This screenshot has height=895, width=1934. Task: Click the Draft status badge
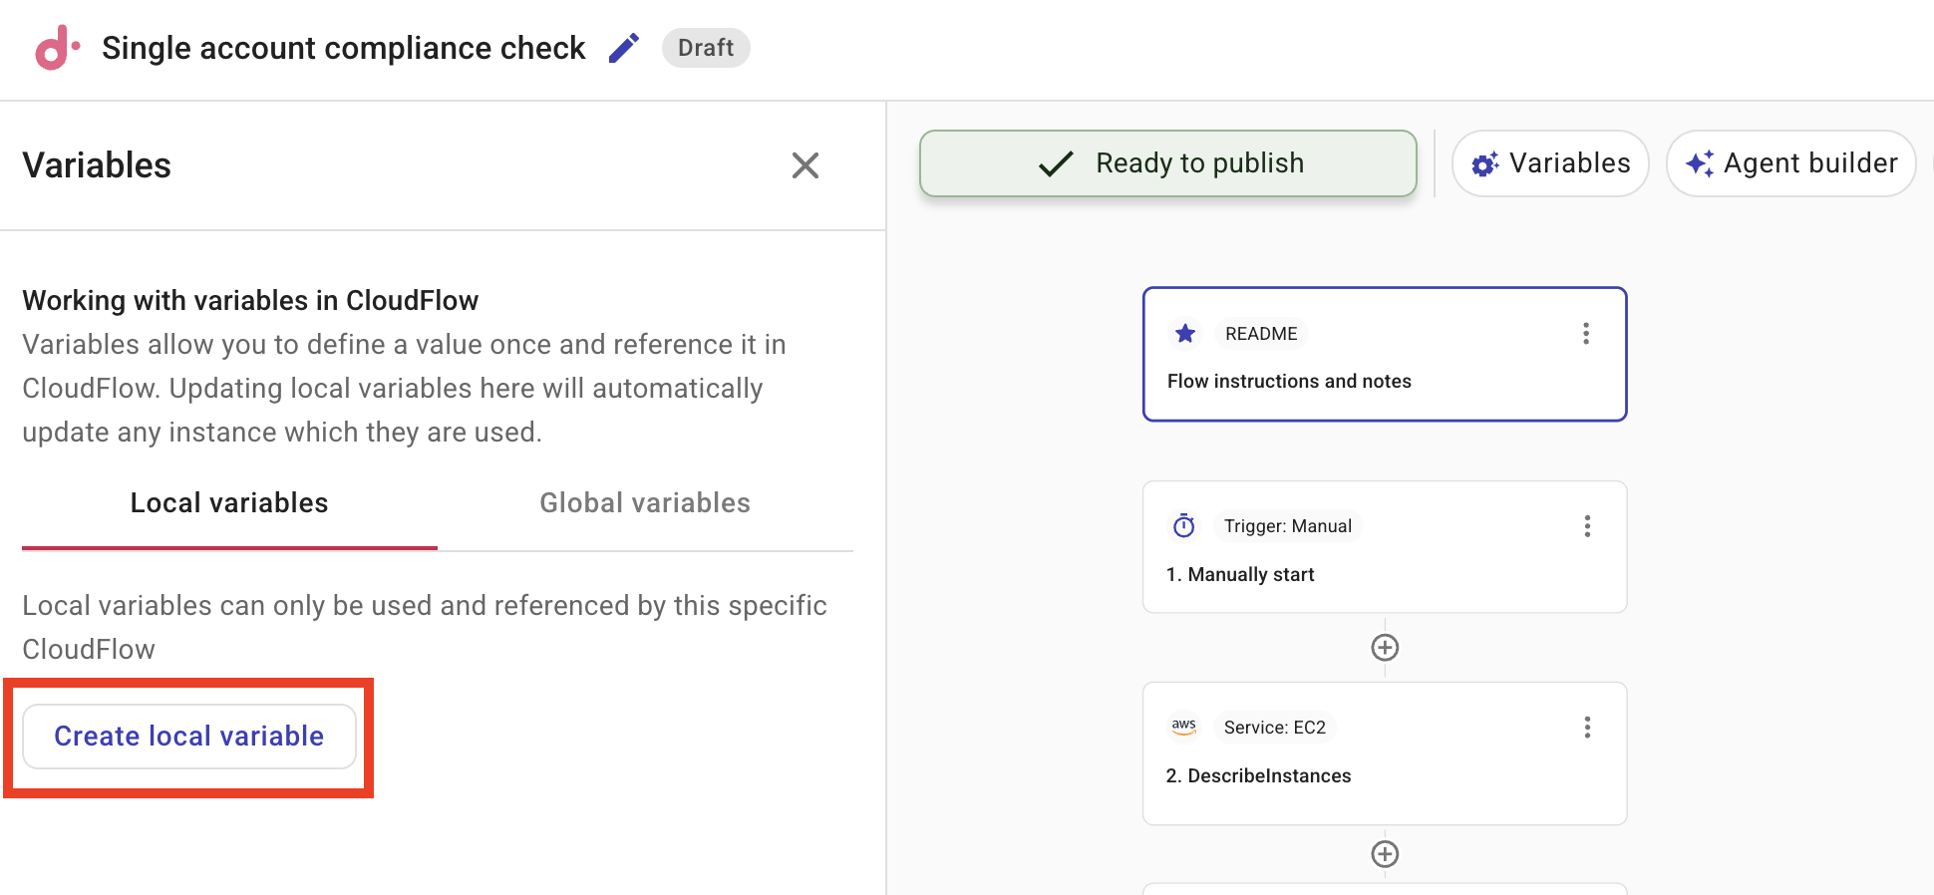coord(706,48)
